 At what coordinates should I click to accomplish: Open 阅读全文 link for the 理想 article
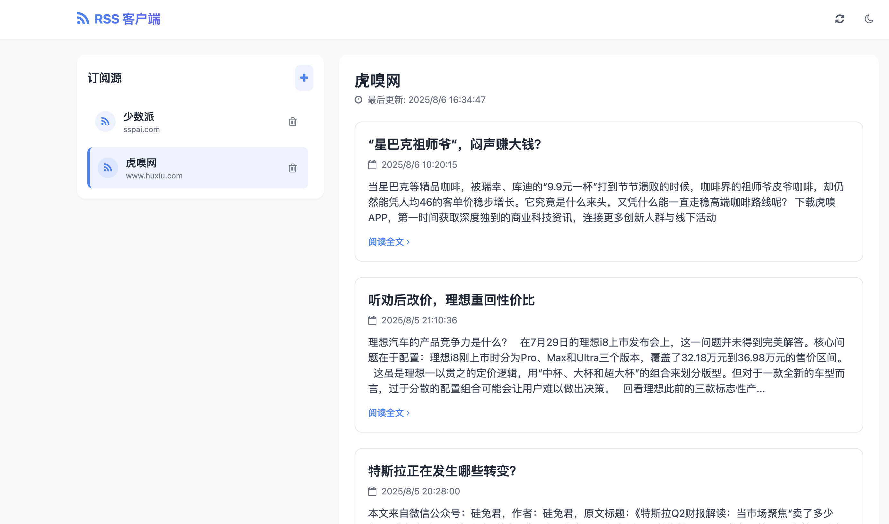389,413
